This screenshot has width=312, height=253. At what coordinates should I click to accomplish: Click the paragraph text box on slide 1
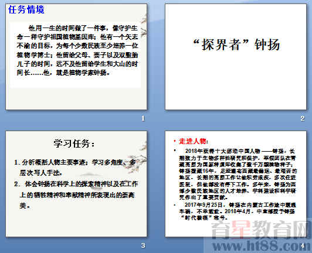point(76,55)
